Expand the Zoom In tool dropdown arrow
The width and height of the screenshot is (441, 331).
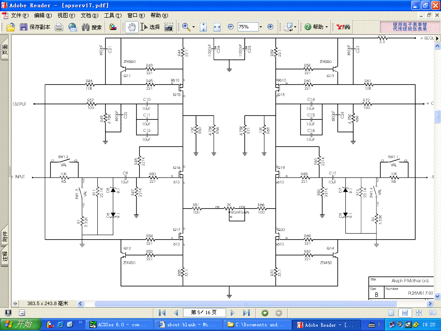193,27
